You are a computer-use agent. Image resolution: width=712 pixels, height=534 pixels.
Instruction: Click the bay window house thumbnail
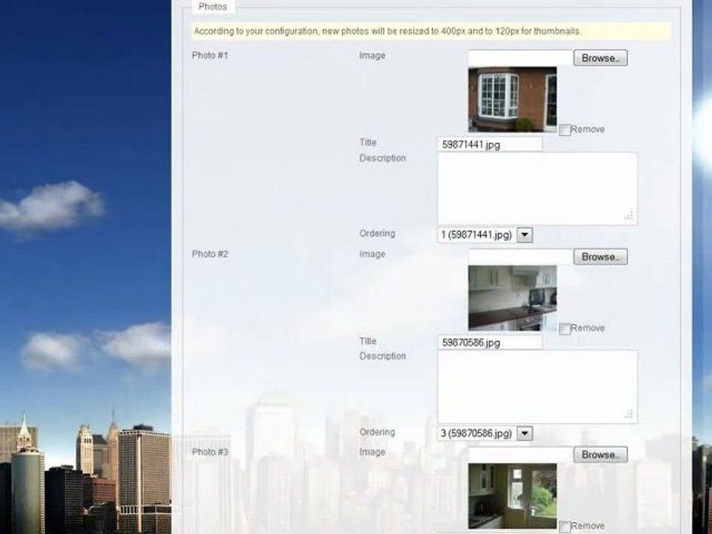pos(512,99)
